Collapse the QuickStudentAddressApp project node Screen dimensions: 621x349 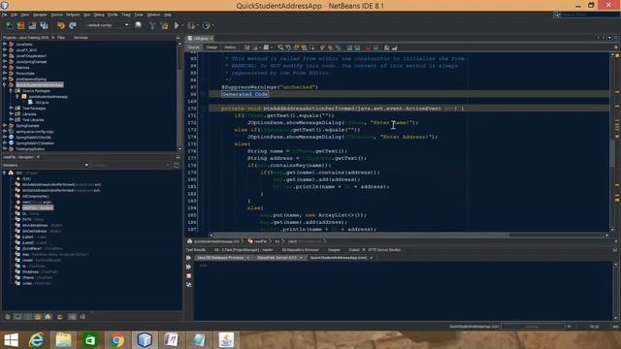[5, 85]
